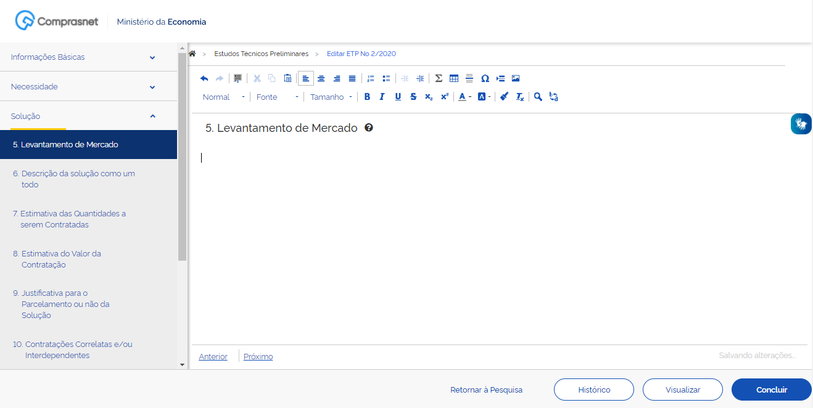Image resolution: width=813 pixels, height=408 pixels.
Task: Insert a table using the table icon
Action: point(454,78)
